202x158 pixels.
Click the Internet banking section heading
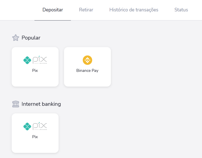click(41, 104)
